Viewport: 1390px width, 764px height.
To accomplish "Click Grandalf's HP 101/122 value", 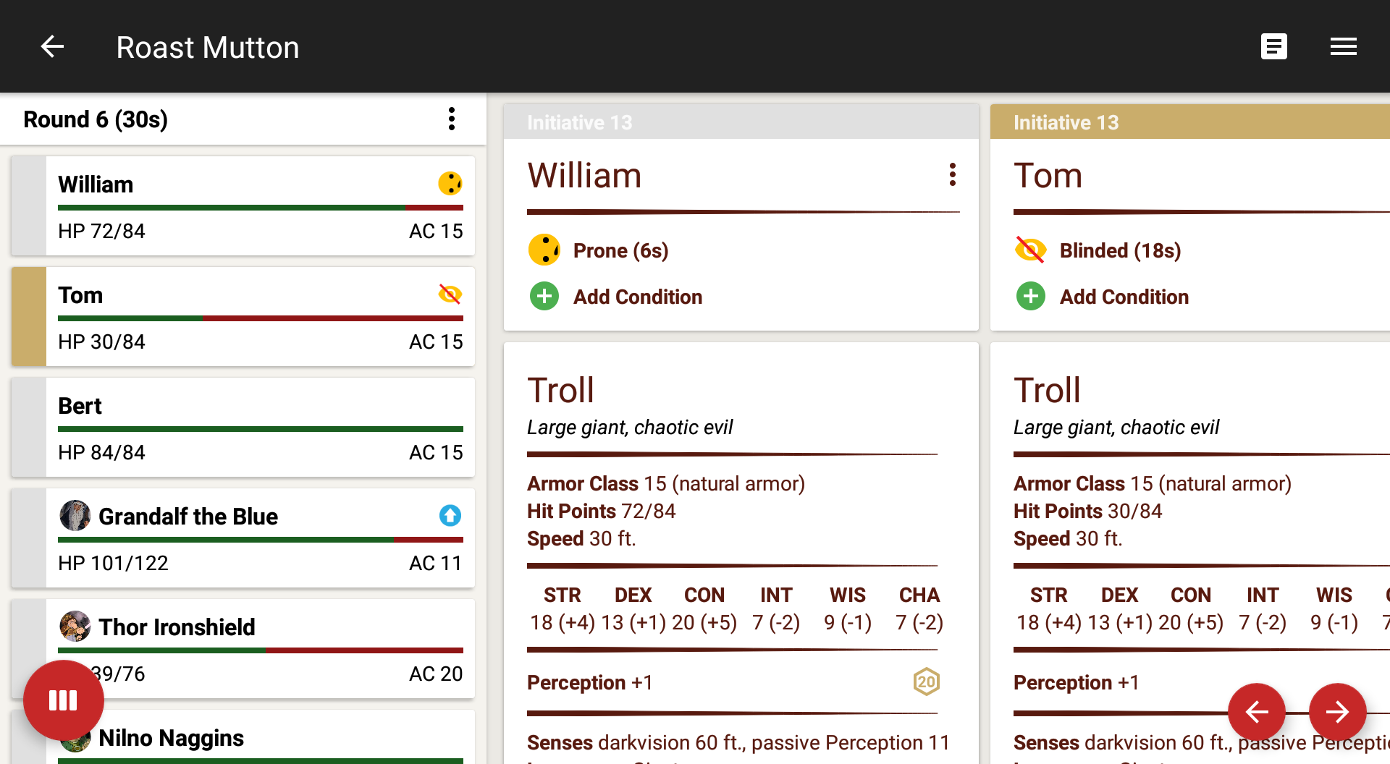I will click(x=113, y=563).
